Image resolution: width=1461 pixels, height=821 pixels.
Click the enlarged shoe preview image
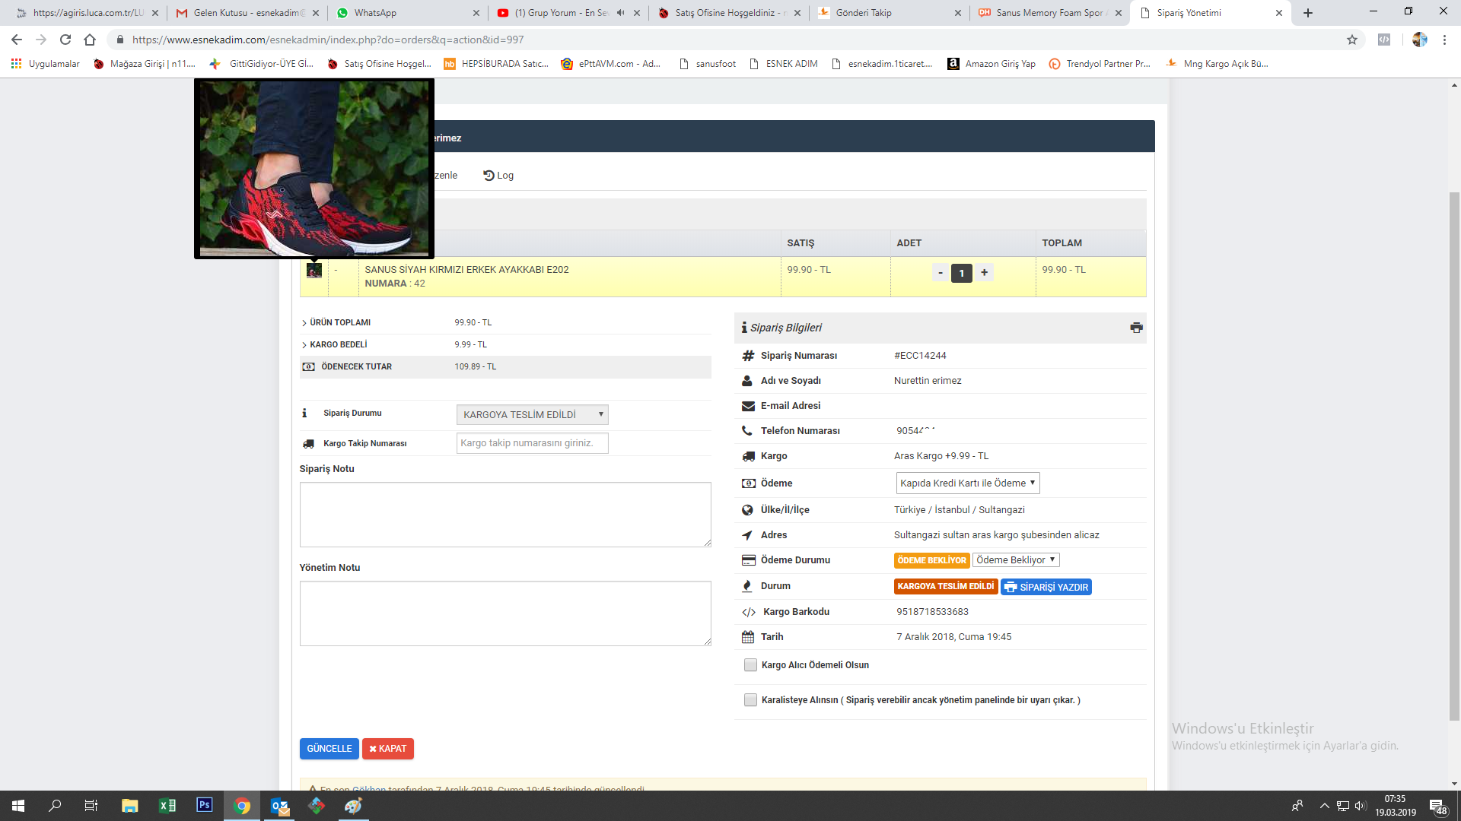coord(314,169)
